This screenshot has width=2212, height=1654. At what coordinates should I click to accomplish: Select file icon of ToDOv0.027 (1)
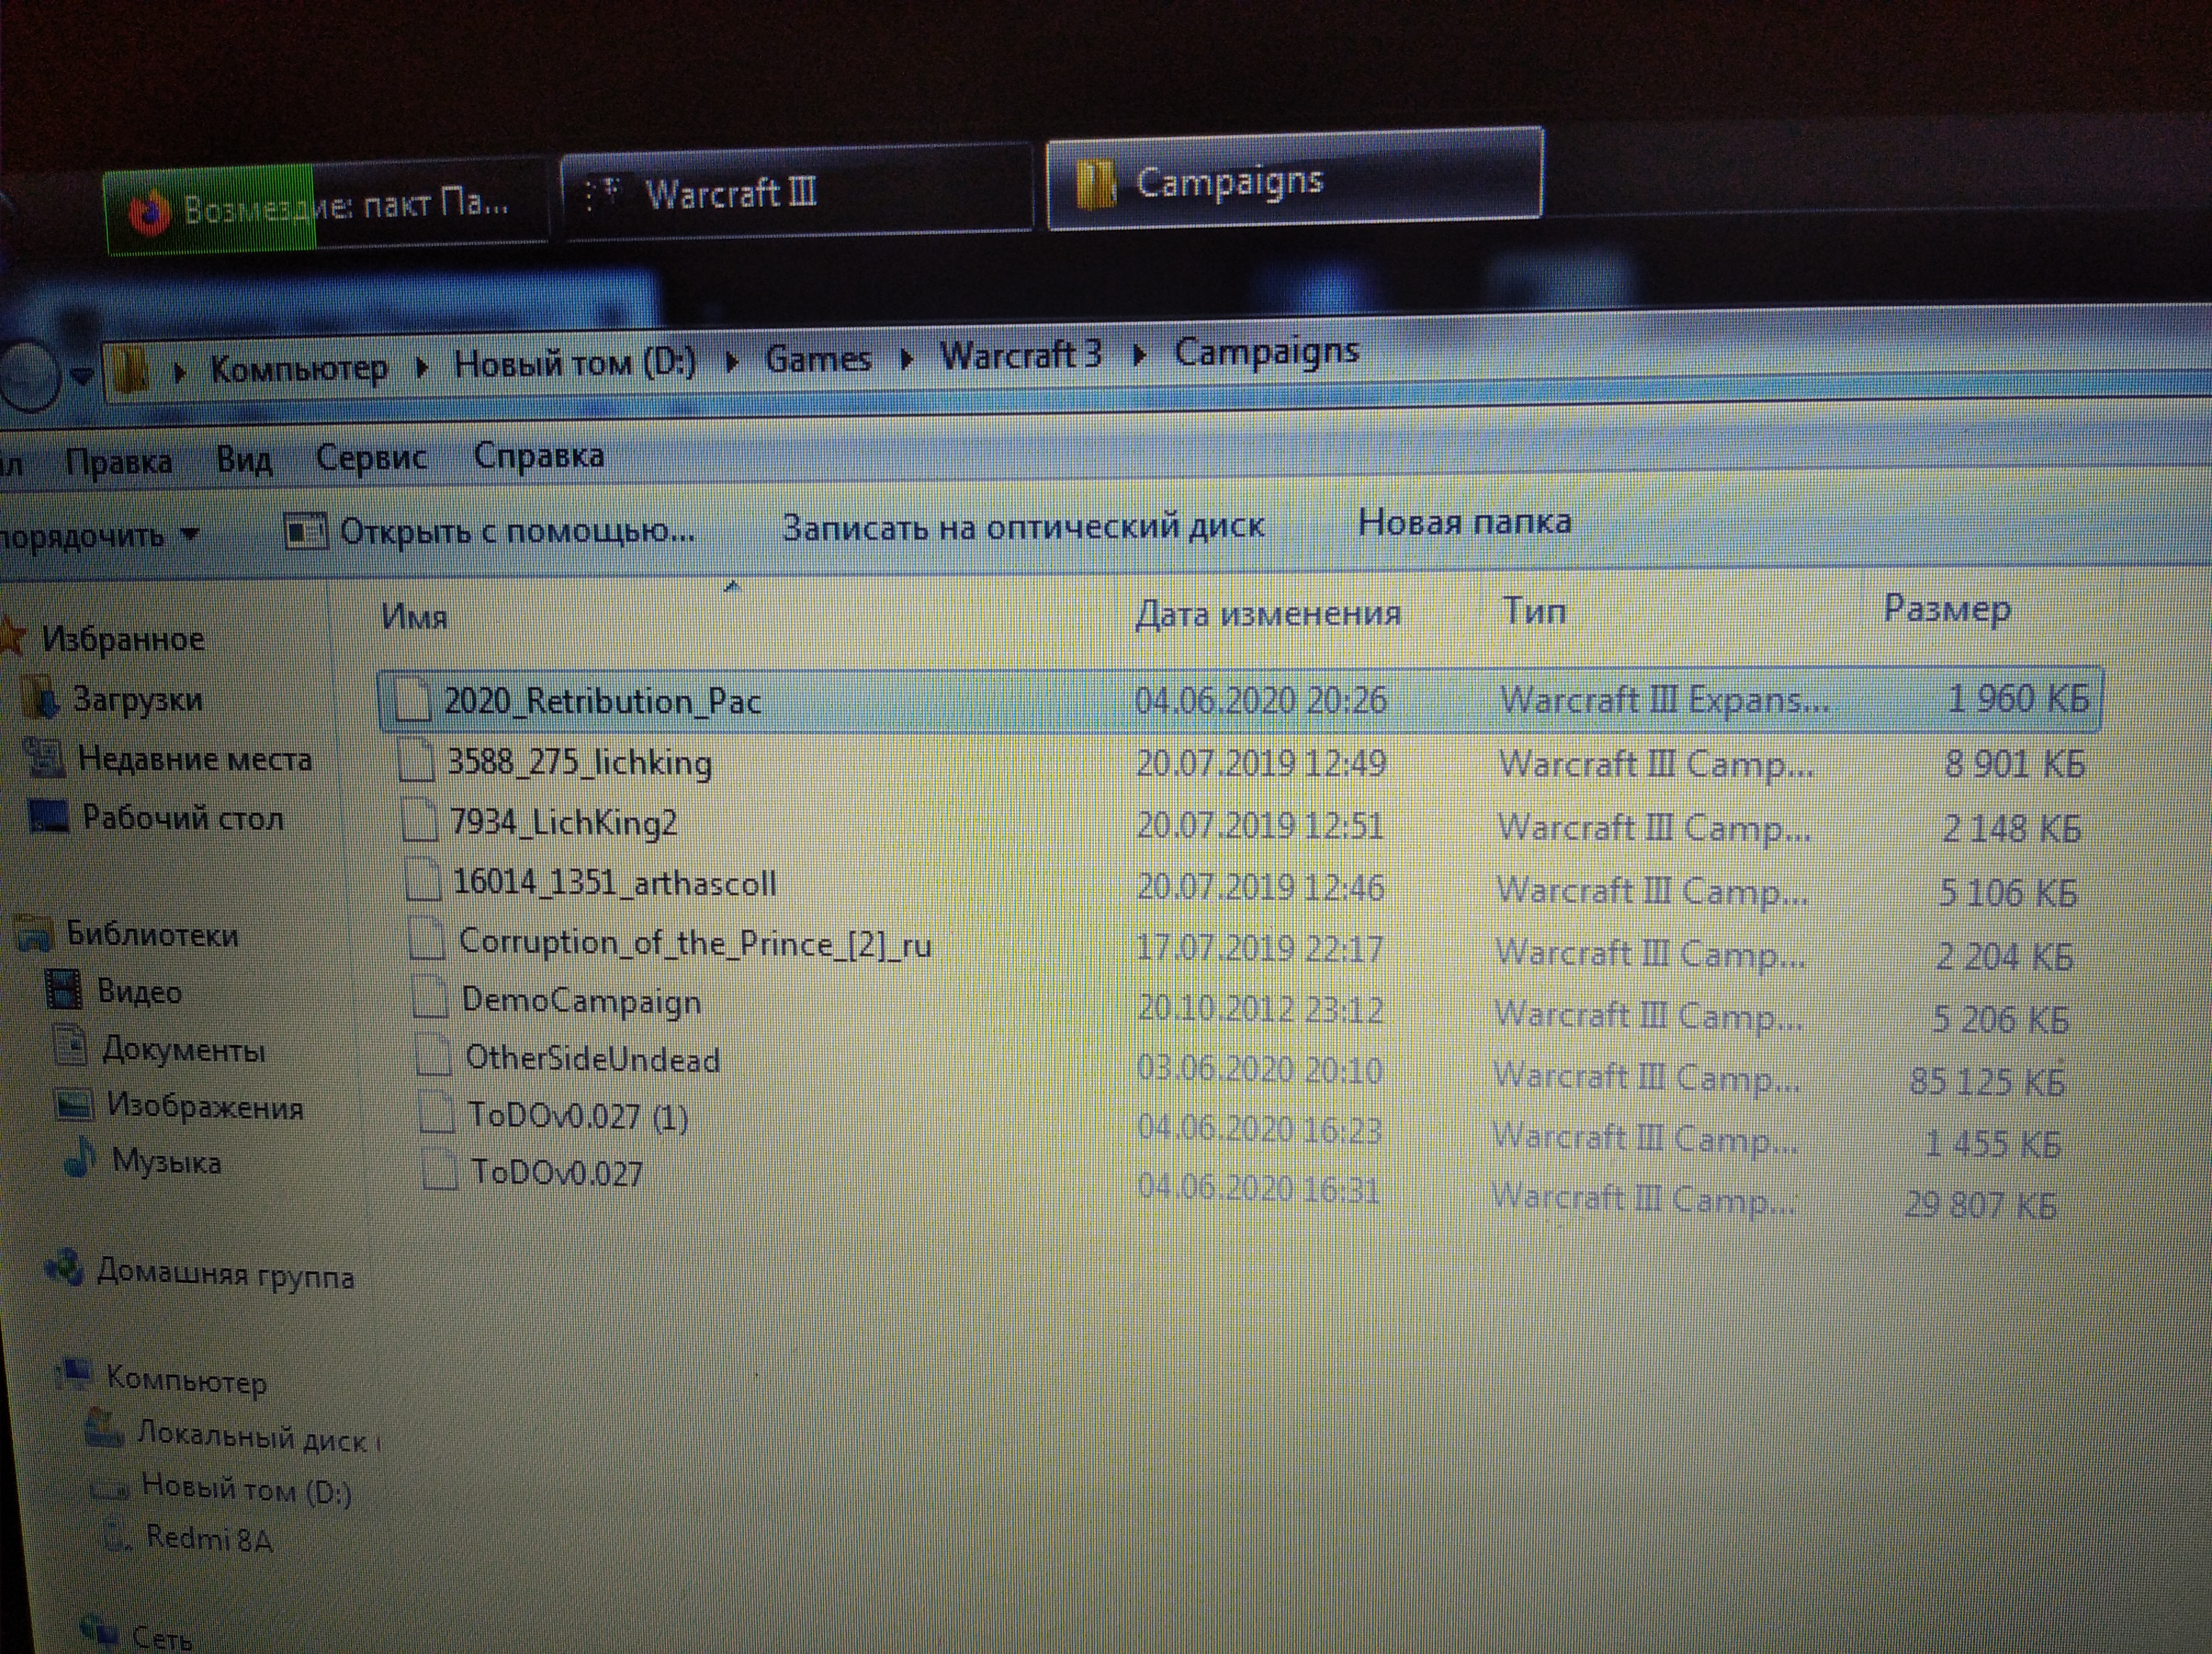point(437,1112)
